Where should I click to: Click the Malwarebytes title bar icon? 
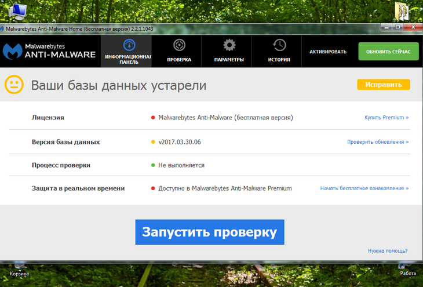coord(2,28)
